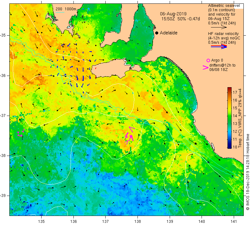Screen dimensions: 250x225
Task: Click the Adelaide city dot marker
Action: 157,33
